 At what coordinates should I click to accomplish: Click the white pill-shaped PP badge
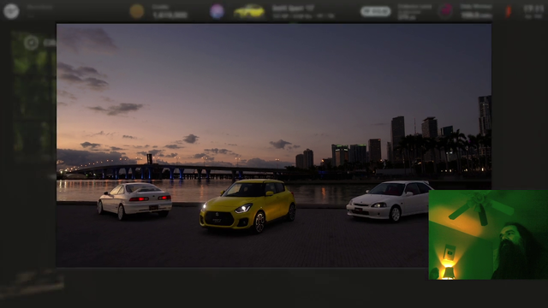pos(375,11)
